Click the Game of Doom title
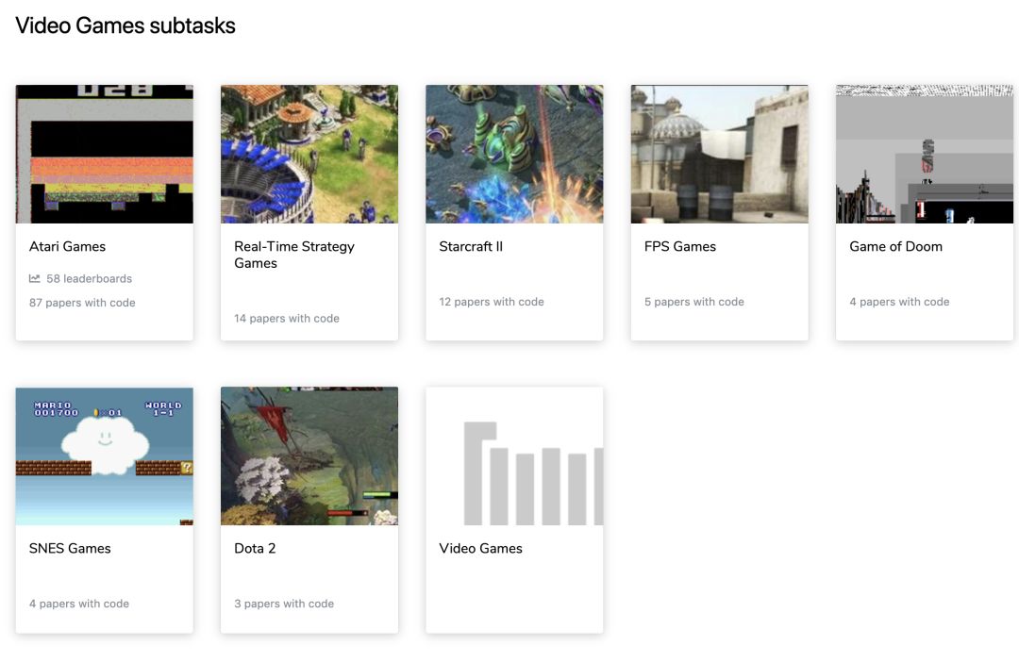This screenshot has width=1019, height=662. point(895,246)
